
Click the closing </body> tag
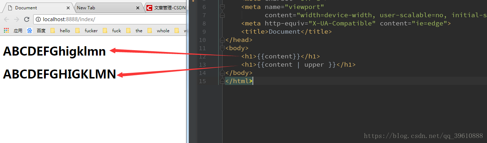(239, 73)
